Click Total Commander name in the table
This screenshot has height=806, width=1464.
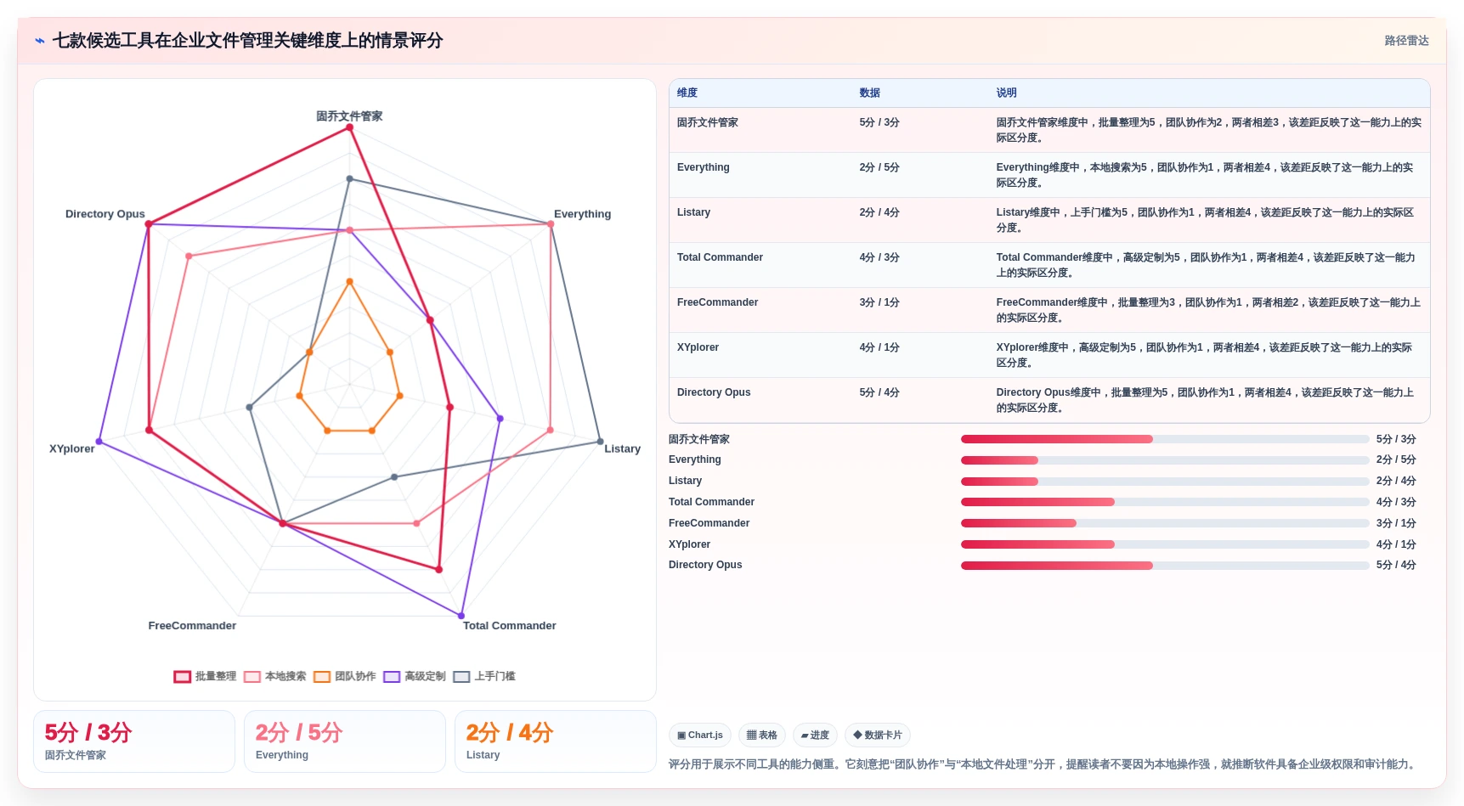[x=721, y=257]
